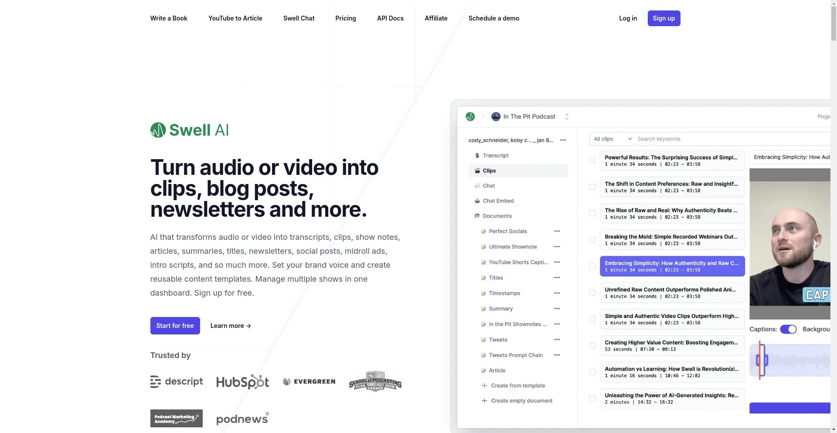Click Create empty document
This screenshot has width=837, height=433.
tap(522, 401)
